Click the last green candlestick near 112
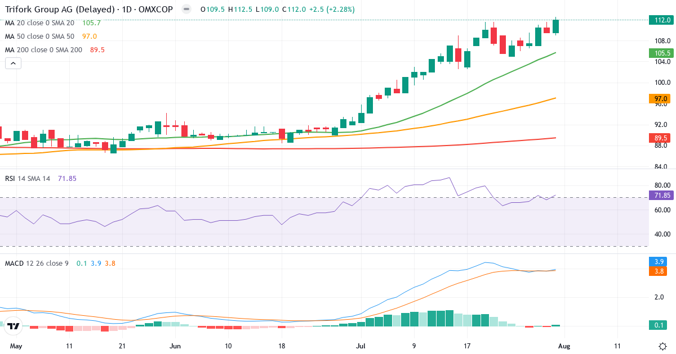 (556, 26)
